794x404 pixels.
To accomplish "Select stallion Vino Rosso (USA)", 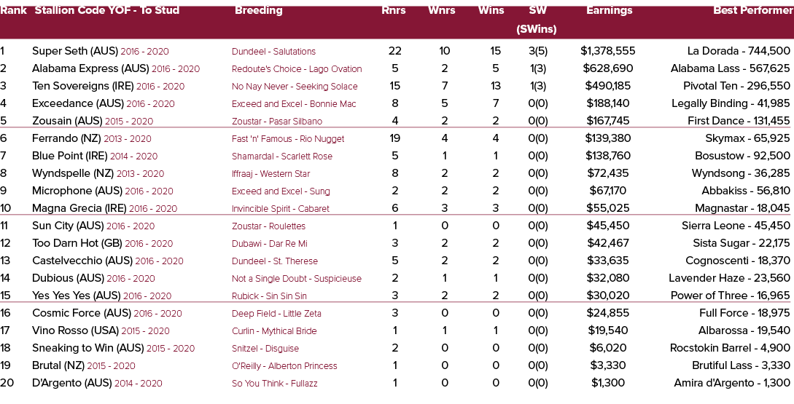I will point(75,330).
